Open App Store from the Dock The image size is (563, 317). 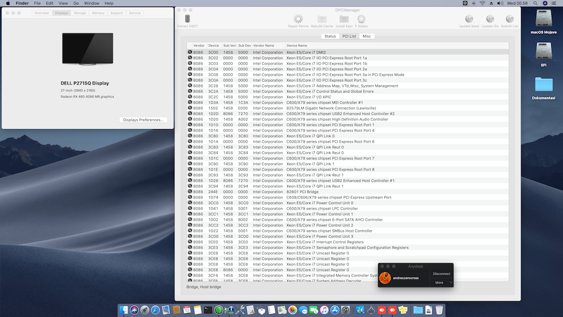tap(335, 310)
